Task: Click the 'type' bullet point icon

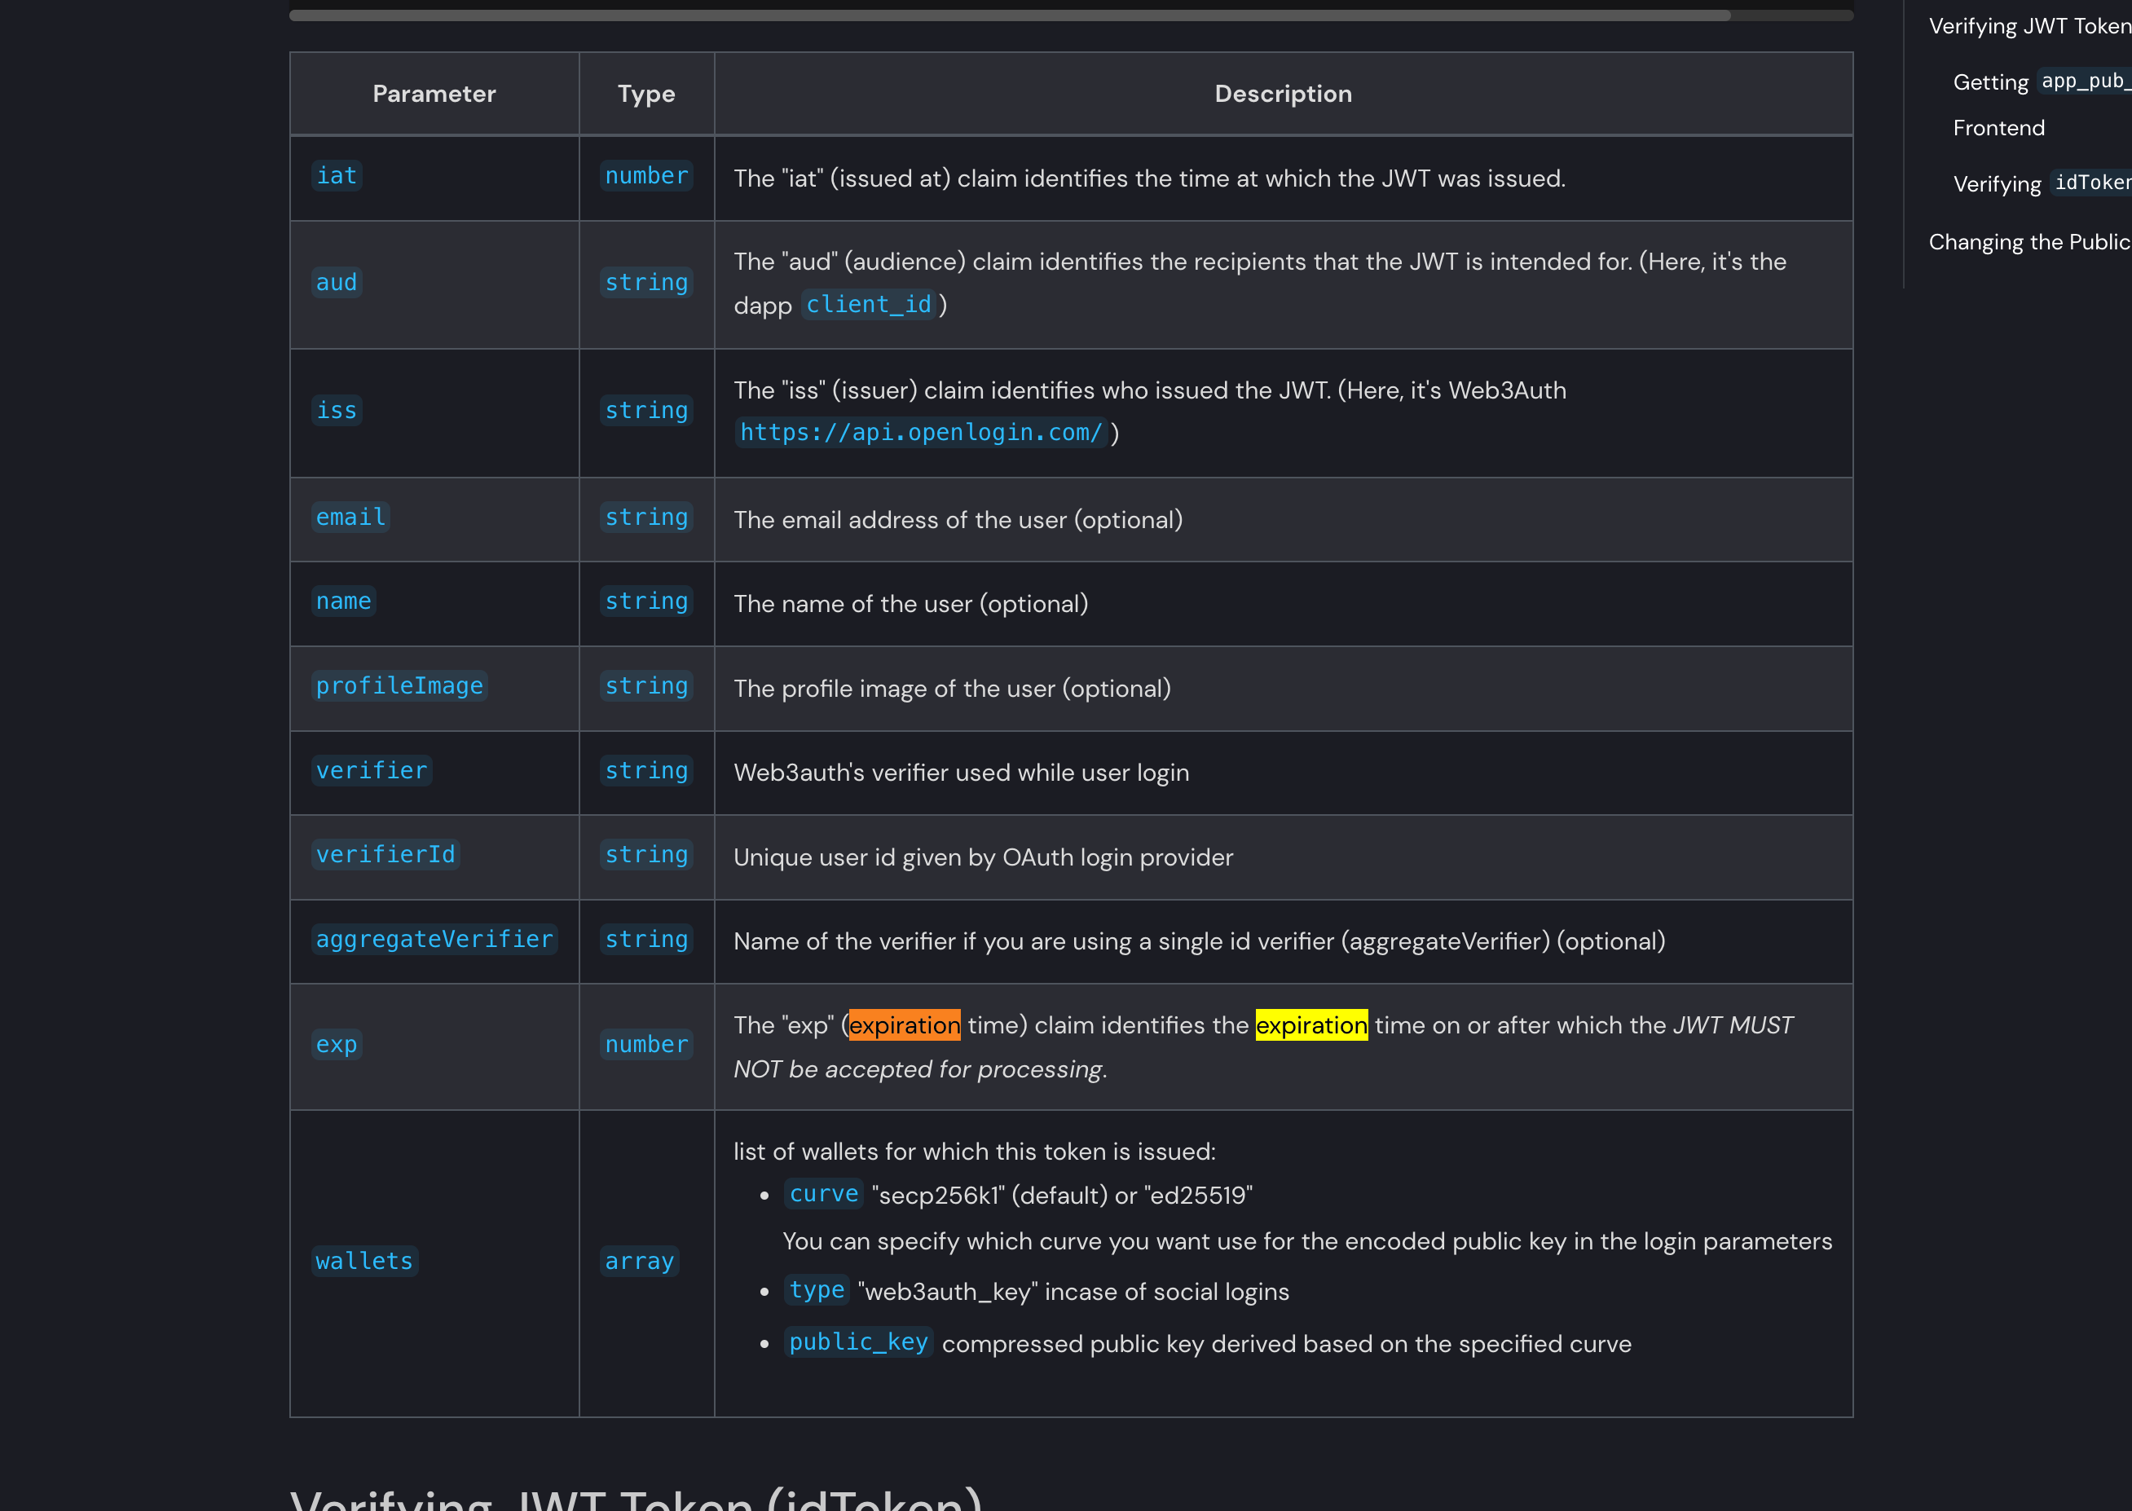Action: click(765, 1292)
